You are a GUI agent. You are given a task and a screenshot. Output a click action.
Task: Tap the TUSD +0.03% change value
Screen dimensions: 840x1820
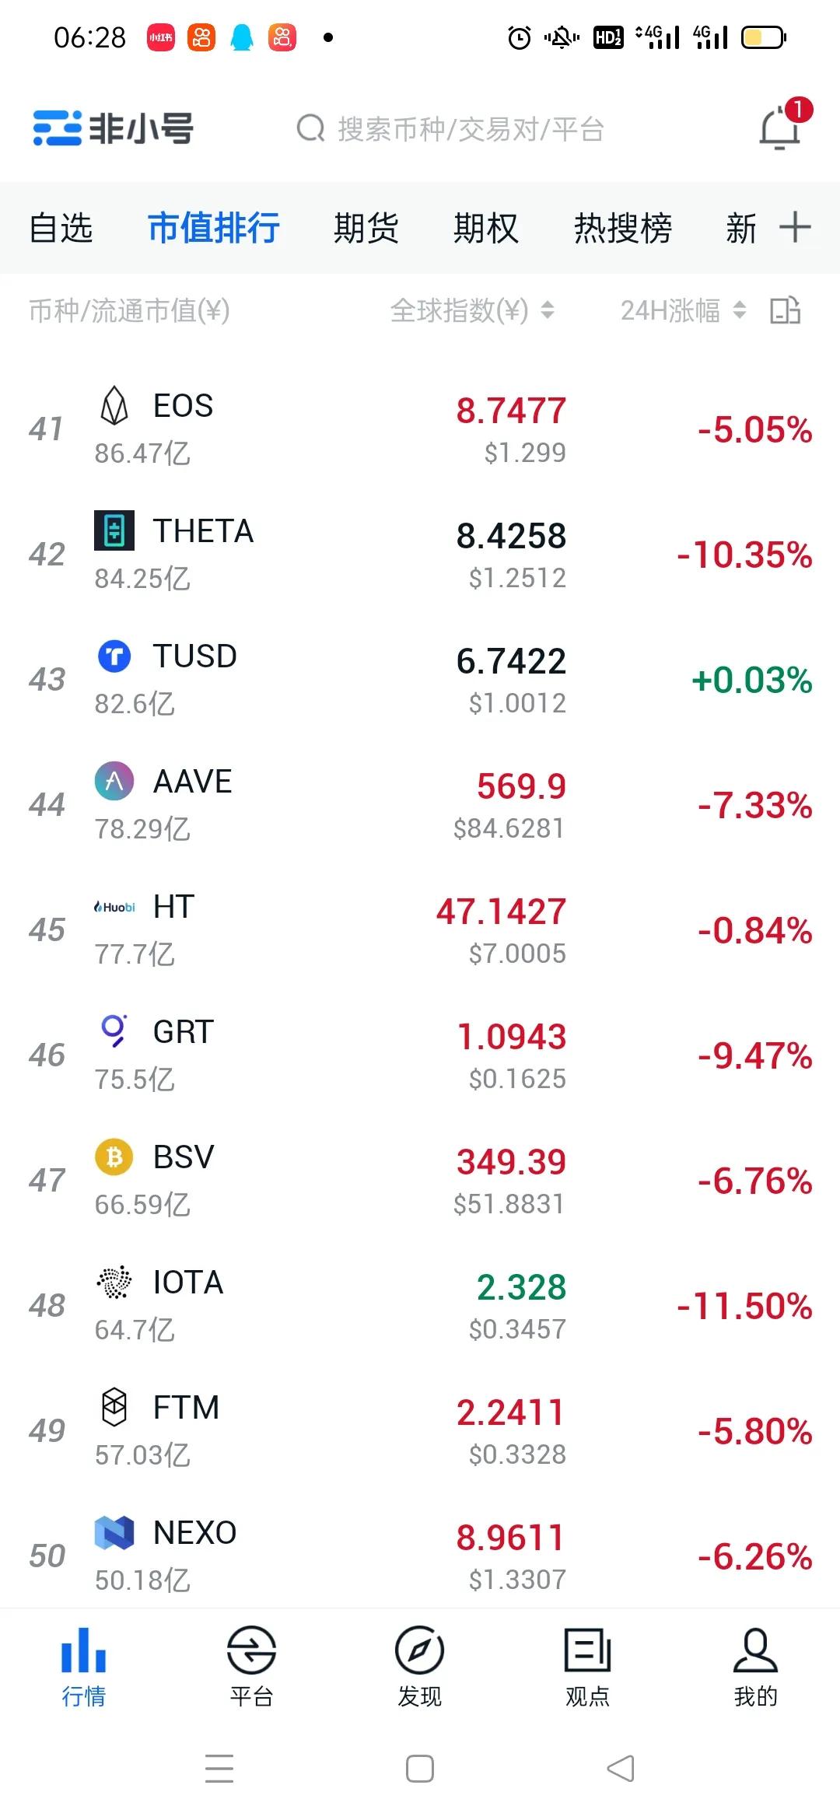[751, 681]
